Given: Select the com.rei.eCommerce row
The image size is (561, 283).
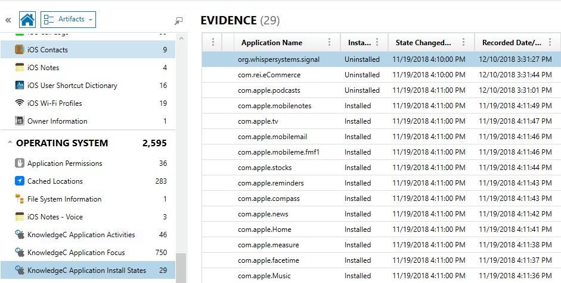Looking at the screenshot, I should click(x=382, y=74).
